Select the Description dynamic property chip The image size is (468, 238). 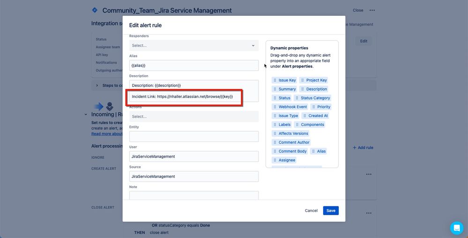click(314, 89)
